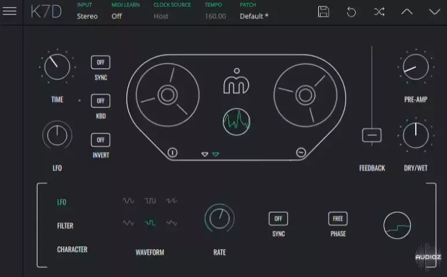This screenshot has height=277, width=447.
Task: Change MIDI Learn Off setting
Action: click(117, 16)
